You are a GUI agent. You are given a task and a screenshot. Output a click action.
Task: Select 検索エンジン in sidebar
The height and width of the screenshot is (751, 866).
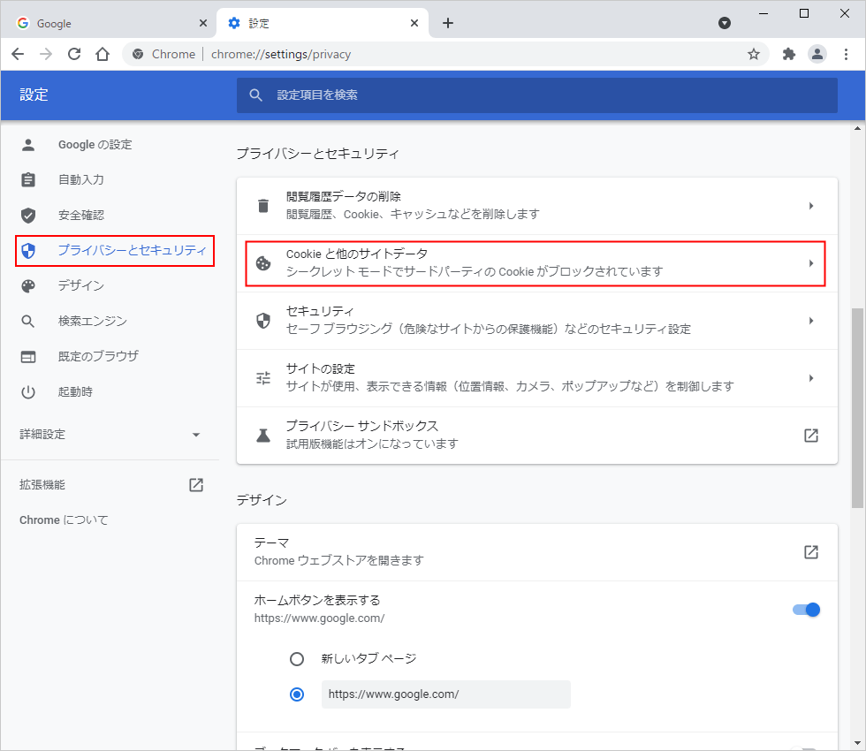tap(92, 322)
